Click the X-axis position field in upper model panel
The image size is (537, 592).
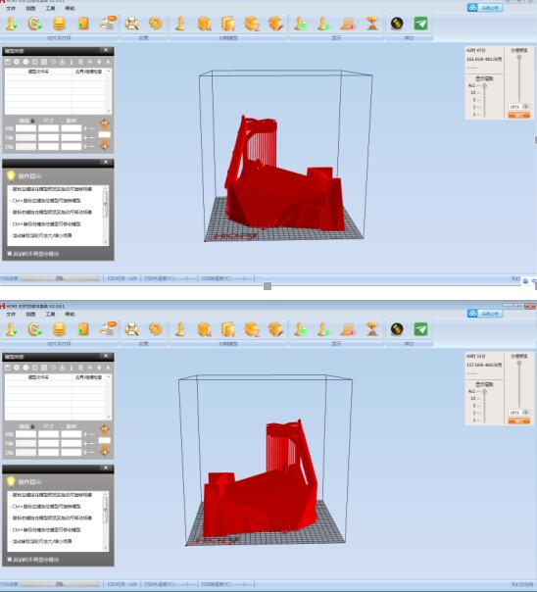pos(26,128)
